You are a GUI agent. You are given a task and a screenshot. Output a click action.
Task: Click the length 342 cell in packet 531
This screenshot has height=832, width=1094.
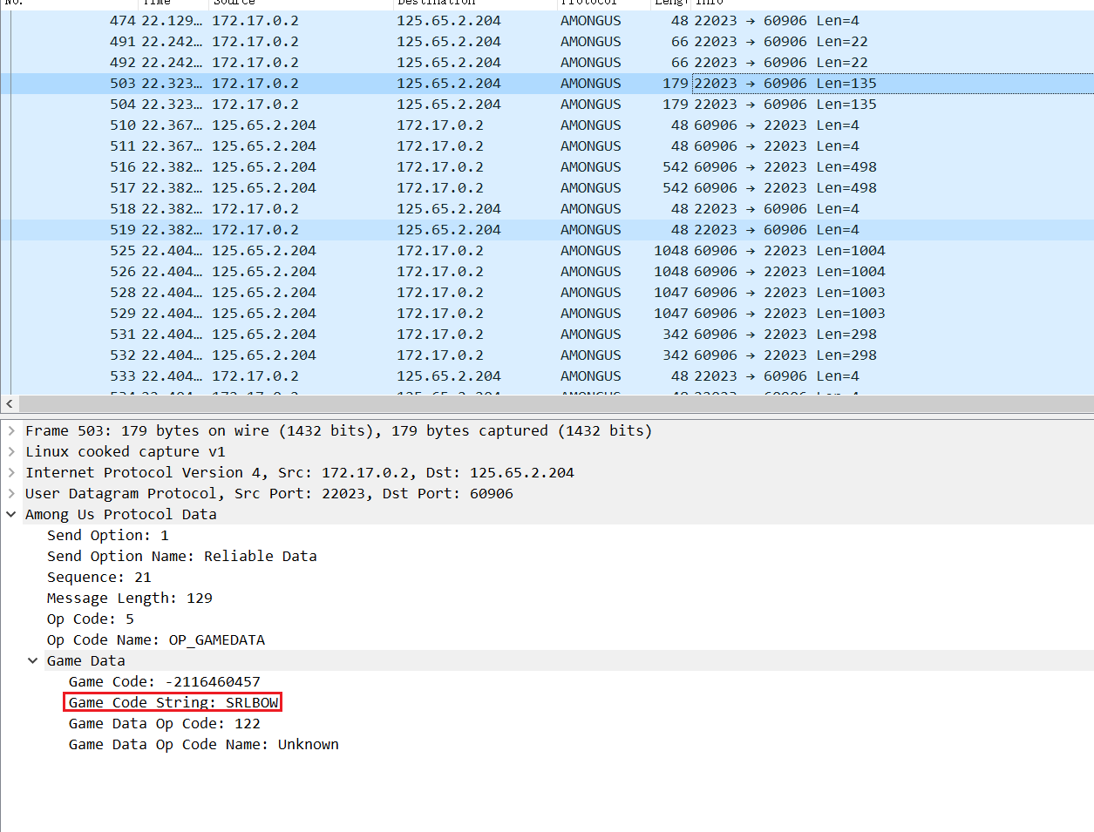tap(676, 335)
